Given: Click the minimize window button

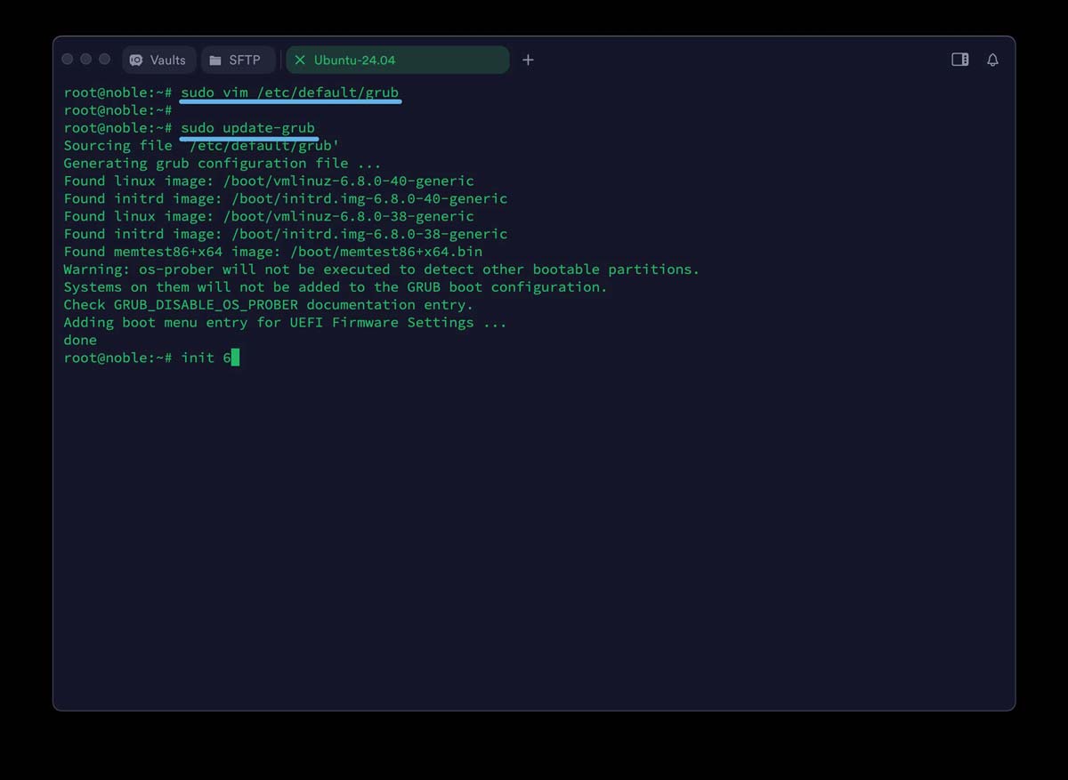Looking at the screenshot, I should (86, 60).
